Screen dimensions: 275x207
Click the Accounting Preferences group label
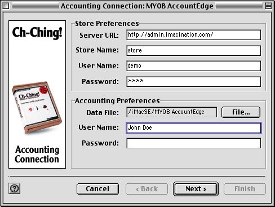point(117,101)
